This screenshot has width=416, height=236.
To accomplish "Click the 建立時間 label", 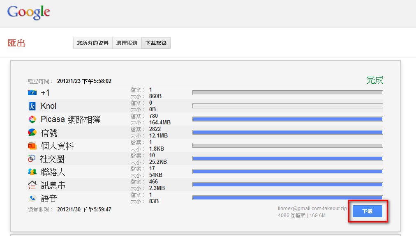I will click(x=40, y=81).
